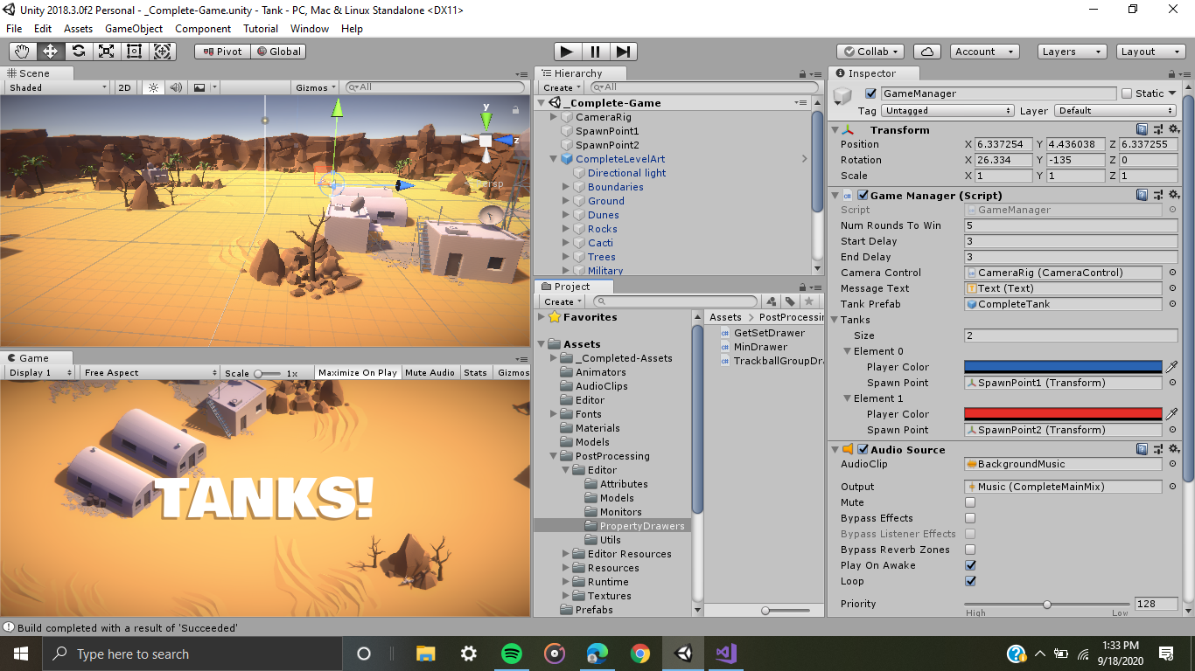Open the Tag dropdown Untagged
Screen dimensions: 1195x671
[947, 111]
